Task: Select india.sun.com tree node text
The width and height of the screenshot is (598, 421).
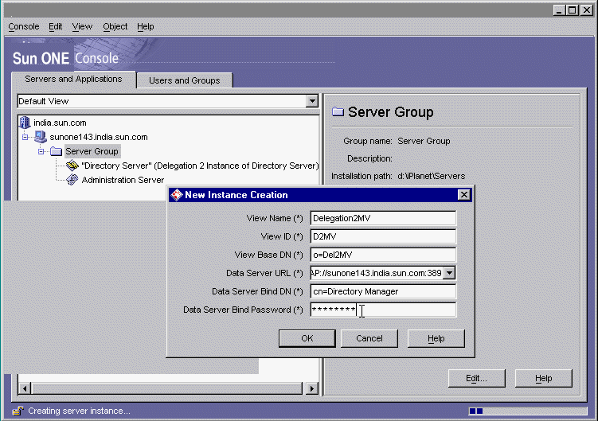Action: click(60, 123)
